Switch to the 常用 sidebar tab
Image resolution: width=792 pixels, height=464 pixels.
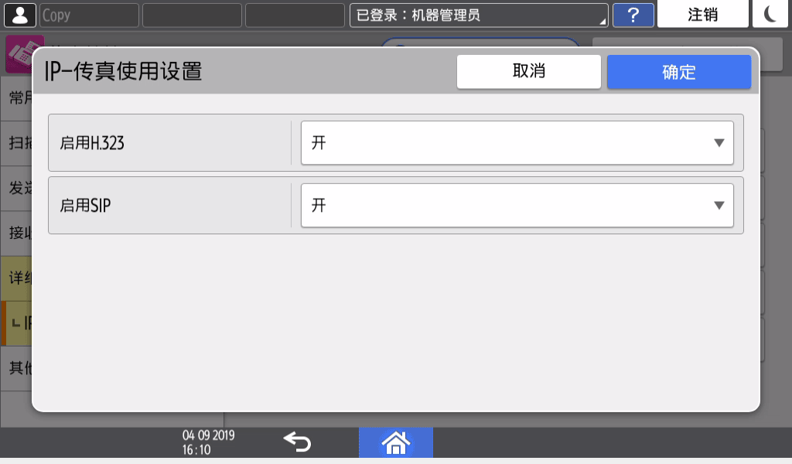click(17, 98)
